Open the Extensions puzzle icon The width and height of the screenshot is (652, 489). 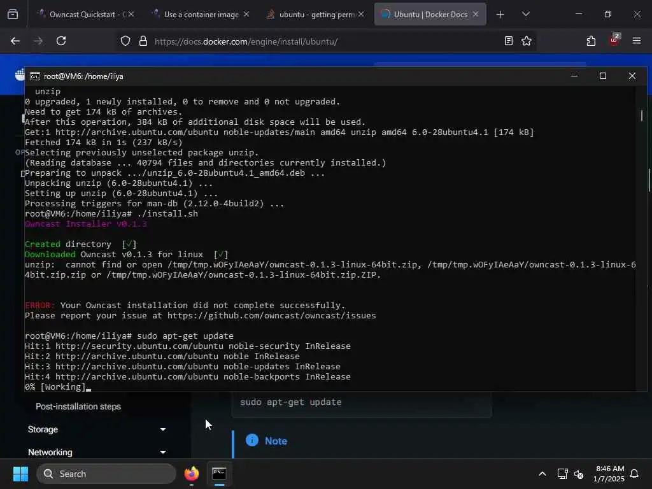click(x=591, y=41)
